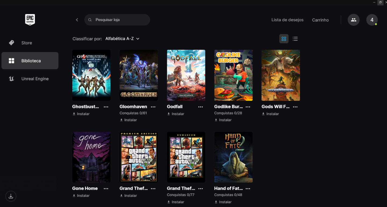Click Gloomhaven's Conquistas 0/61 text
The image size is (387, 207).
click(133, 113)
